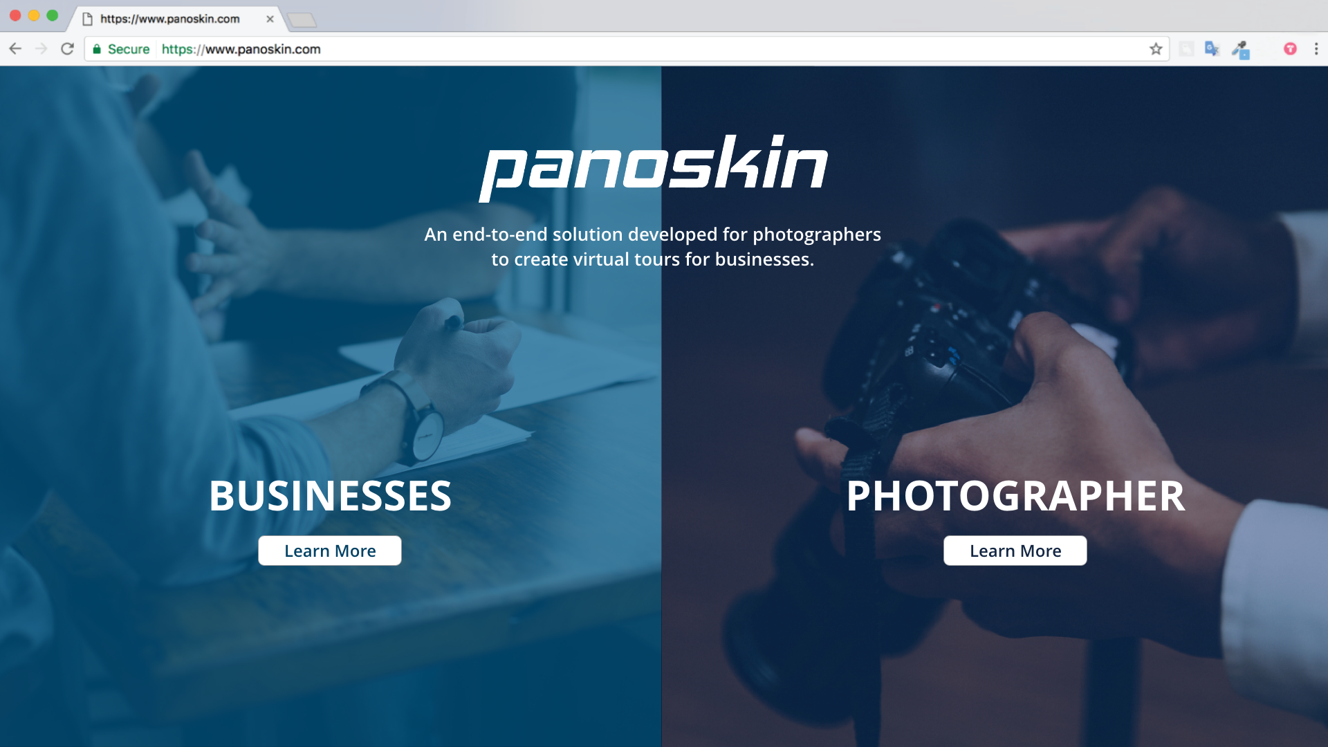This screenshot has height=747, width=1328.
Task: Open Chrome's three-dot menu
Action: pyautogui.click(x=1316, y=49)
